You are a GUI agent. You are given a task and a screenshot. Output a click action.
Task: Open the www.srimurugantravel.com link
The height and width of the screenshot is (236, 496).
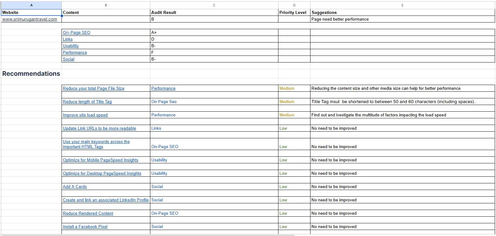pyautogui.click(x=29, y=19)
